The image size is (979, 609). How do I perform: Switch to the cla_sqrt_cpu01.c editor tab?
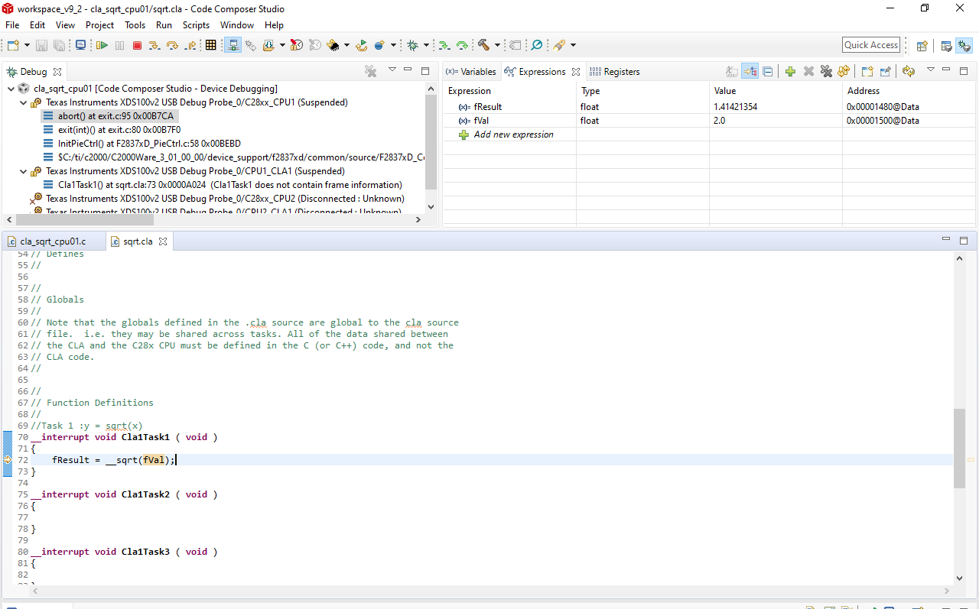[52, 241]
